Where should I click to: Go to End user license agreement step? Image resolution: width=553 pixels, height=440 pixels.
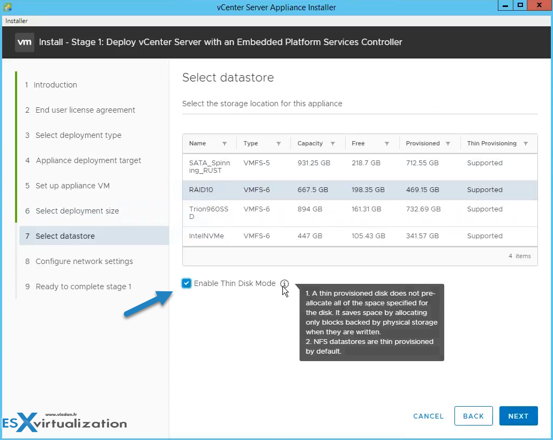[x=80, y=110]
